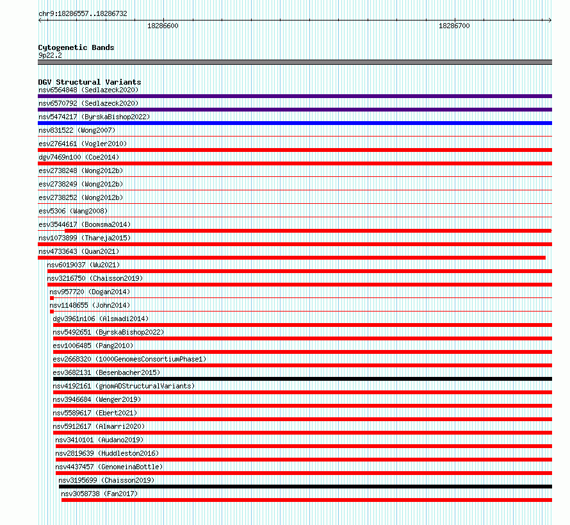Open nsv5492651 (ByrskaBishop2022) entry

coord(108,332)
